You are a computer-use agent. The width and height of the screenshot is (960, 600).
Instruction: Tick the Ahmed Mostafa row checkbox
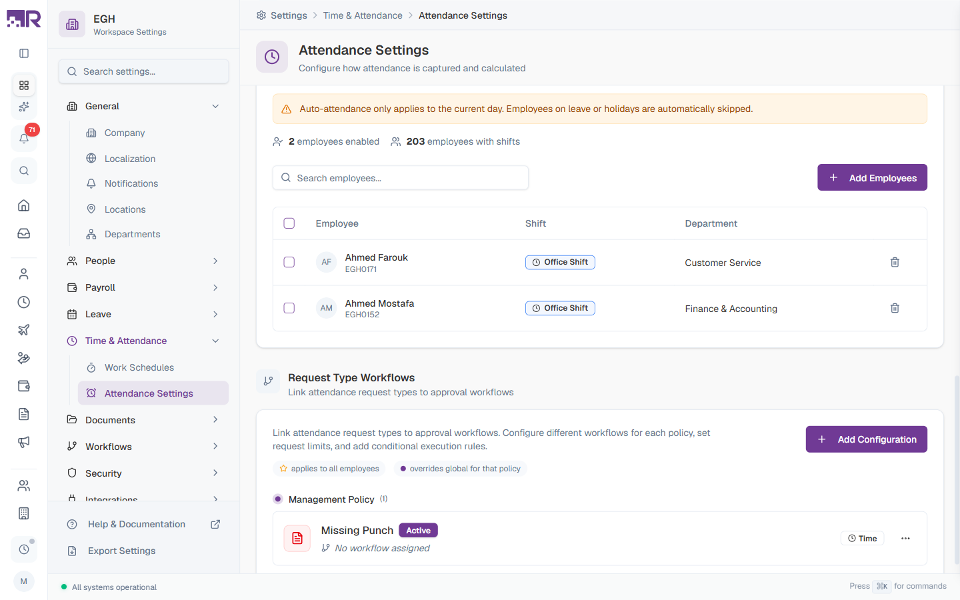[289, 308]
